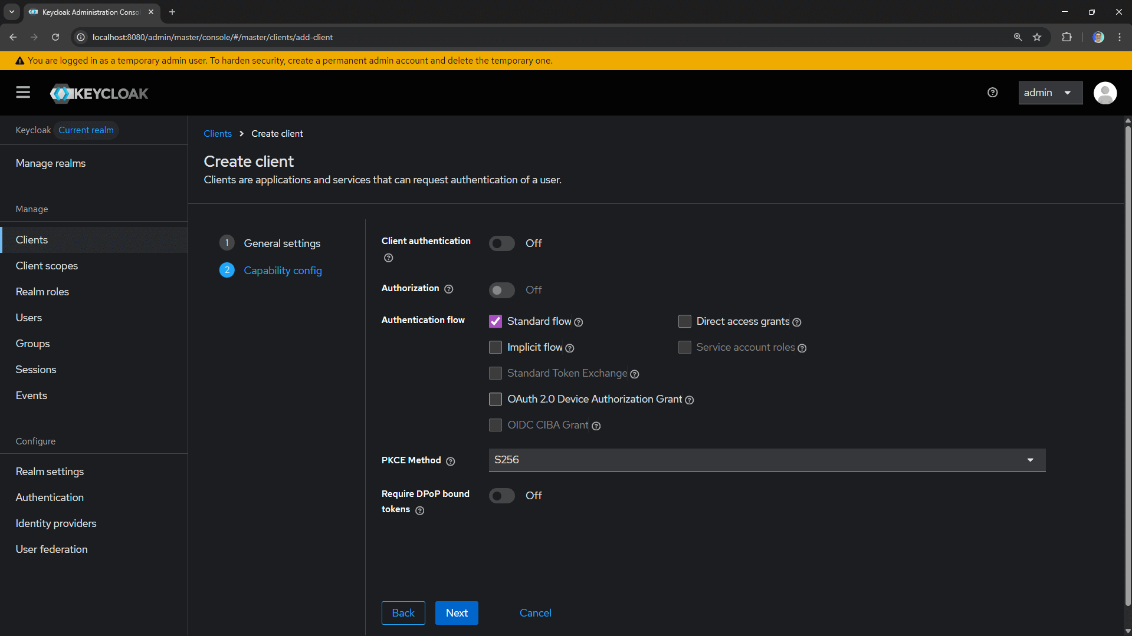Image resolution: width=1132 pixels, height=636 pixels.
Task: Open the browser tab search chevron
Action: (x=11, y=12)
